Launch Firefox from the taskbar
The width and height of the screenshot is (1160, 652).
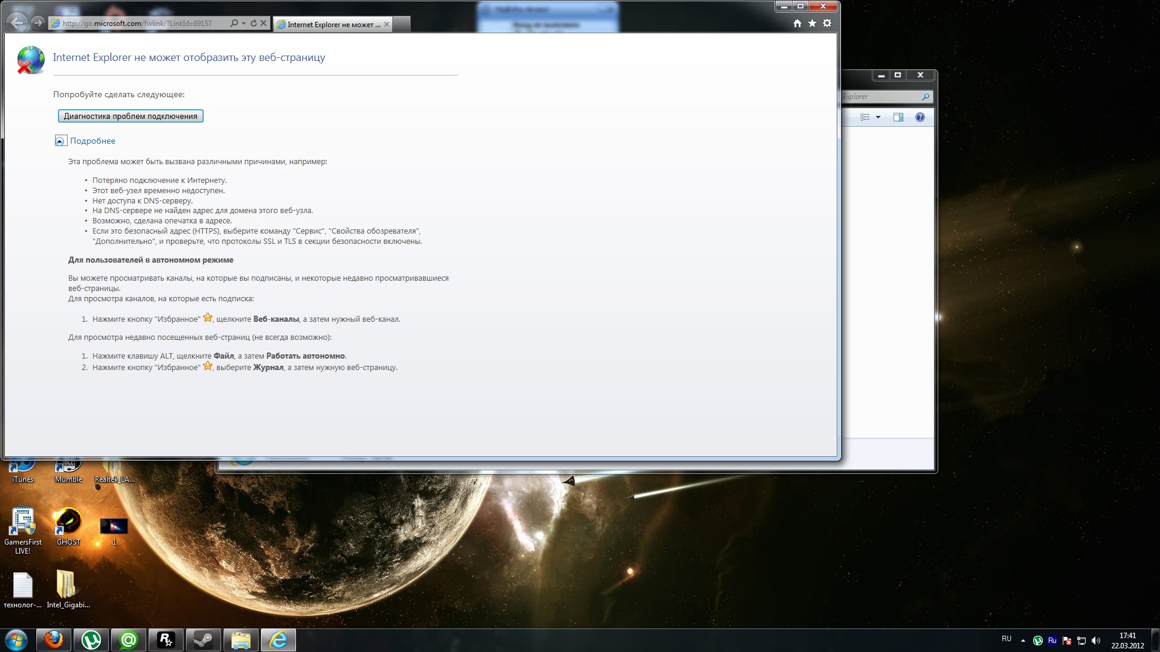(54, 640)
